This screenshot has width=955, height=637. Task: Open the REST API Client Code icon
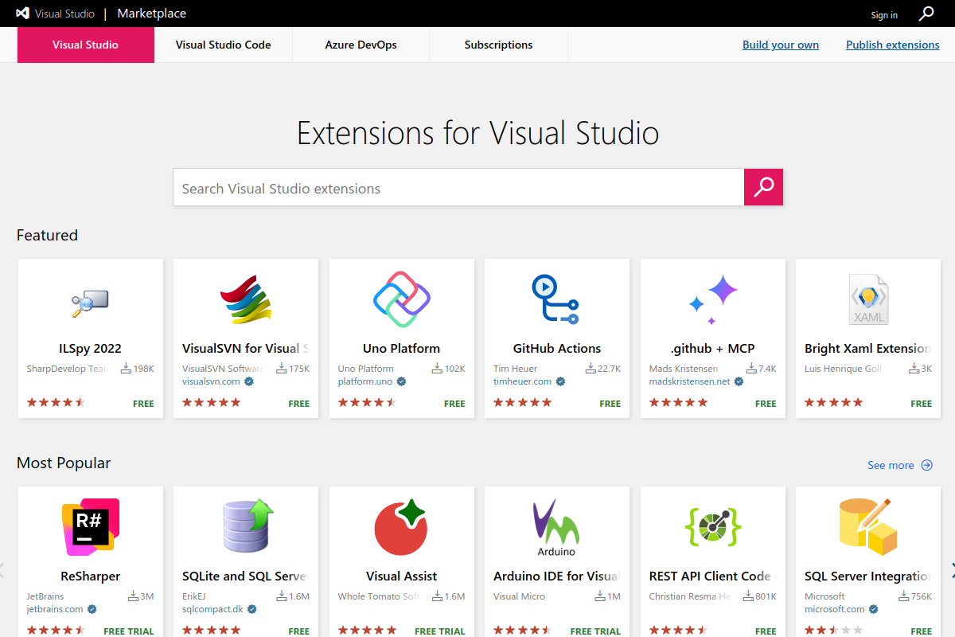pyautogui.click(x=713, y=527)
